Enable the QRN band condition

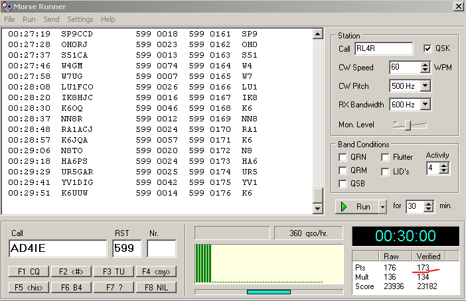343,157
